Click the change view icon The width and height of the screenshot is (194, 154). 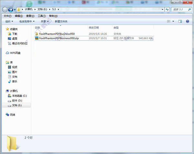(169, 21)
